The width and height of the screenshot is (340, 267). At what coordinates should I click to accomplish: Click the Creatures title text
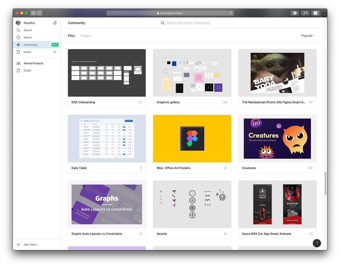point(249,168)
